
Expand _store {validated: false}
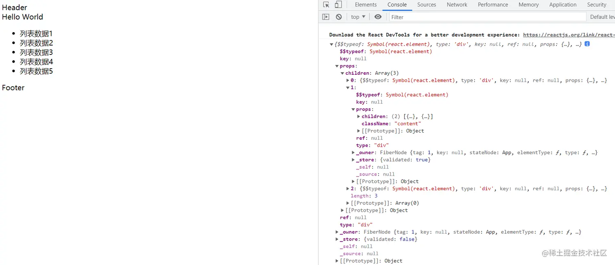(x=337, y=239)
